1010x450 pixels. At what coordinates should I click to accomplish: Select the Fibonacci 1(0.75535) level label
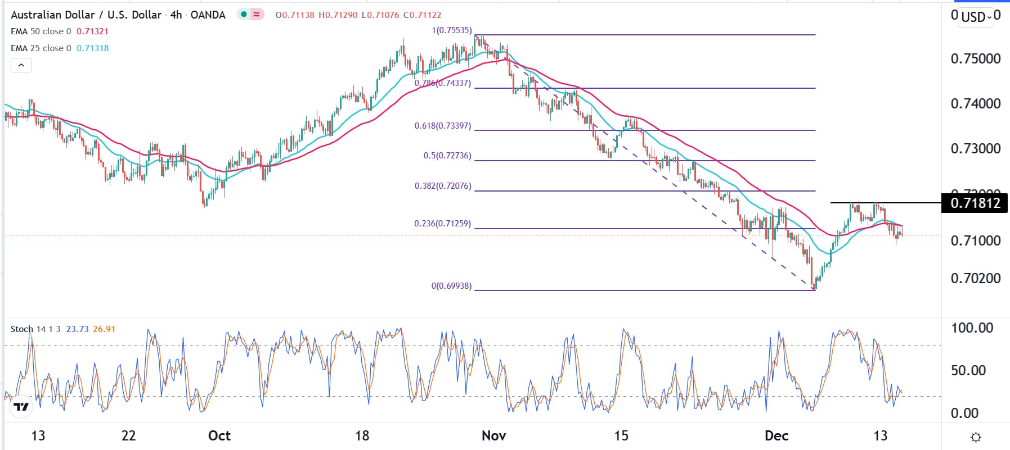click(x=452, y=30)
